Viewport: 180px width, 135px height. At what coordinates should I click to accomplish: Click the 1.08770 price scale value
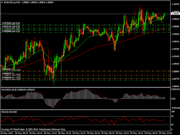(x=175, y=79)
